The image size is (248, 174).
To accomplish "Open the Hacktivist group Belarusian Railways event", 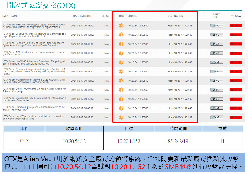I will point(34,108).
